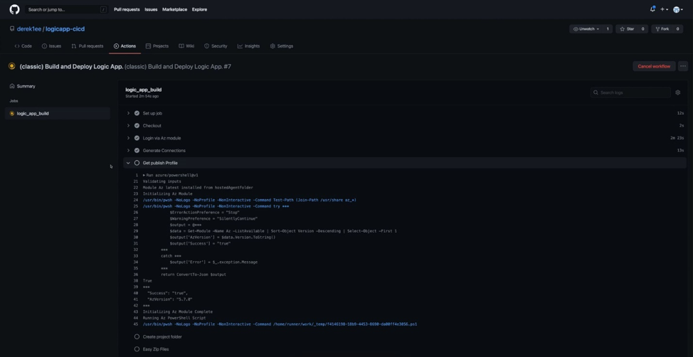Switch to the Projects tab
Screen dimensions: 693x357
(157, 46)
